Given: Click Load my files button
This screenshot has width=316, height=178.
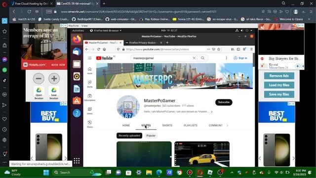Looking at the screenshot, I should (279, 85).
